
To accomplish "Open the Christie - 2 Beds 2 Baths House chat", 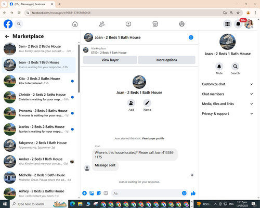I will pos(39,97).
